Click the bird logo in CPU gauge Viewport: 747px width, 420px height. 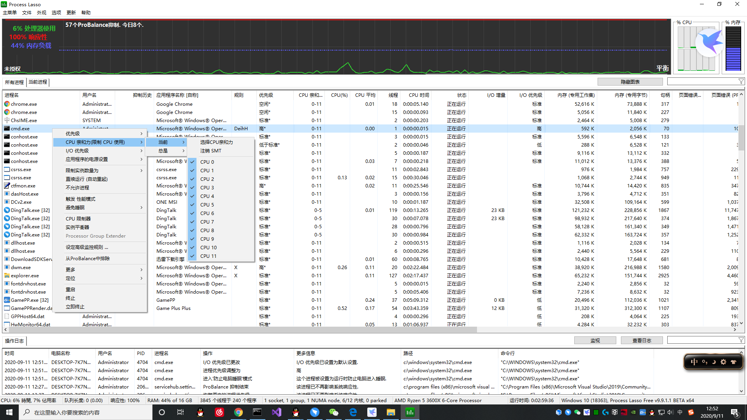click(x=709, y=43)
